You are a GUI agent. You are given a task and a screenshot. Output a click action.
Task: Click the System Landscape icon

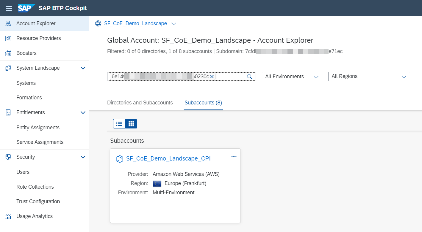(8, 68)
